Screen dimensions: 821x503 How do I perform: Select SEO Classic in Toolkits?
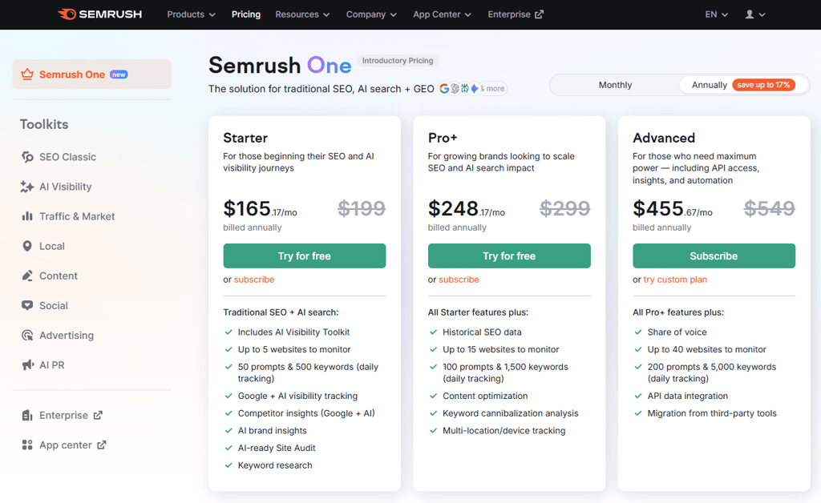67,157
